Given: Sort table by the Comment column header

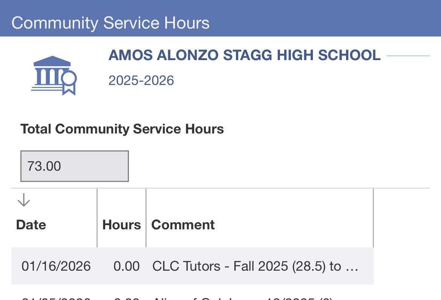Looking at the screenshot, I should [183, 225].
